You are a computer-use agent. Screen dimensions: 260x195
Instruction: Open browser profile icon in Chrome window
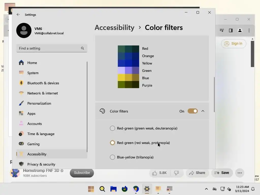tap(240, 30)
